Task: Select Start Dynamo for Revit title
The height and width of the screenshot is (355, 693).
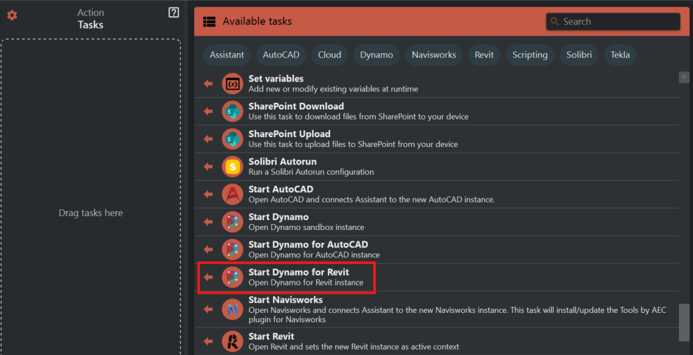Action: coord(299,272)
